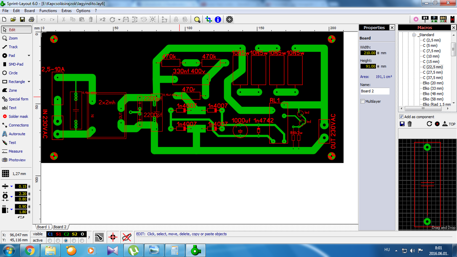This screenshot has width=457, height=257.
Task: Set layer S2 as active
Action: pos(74,241)
